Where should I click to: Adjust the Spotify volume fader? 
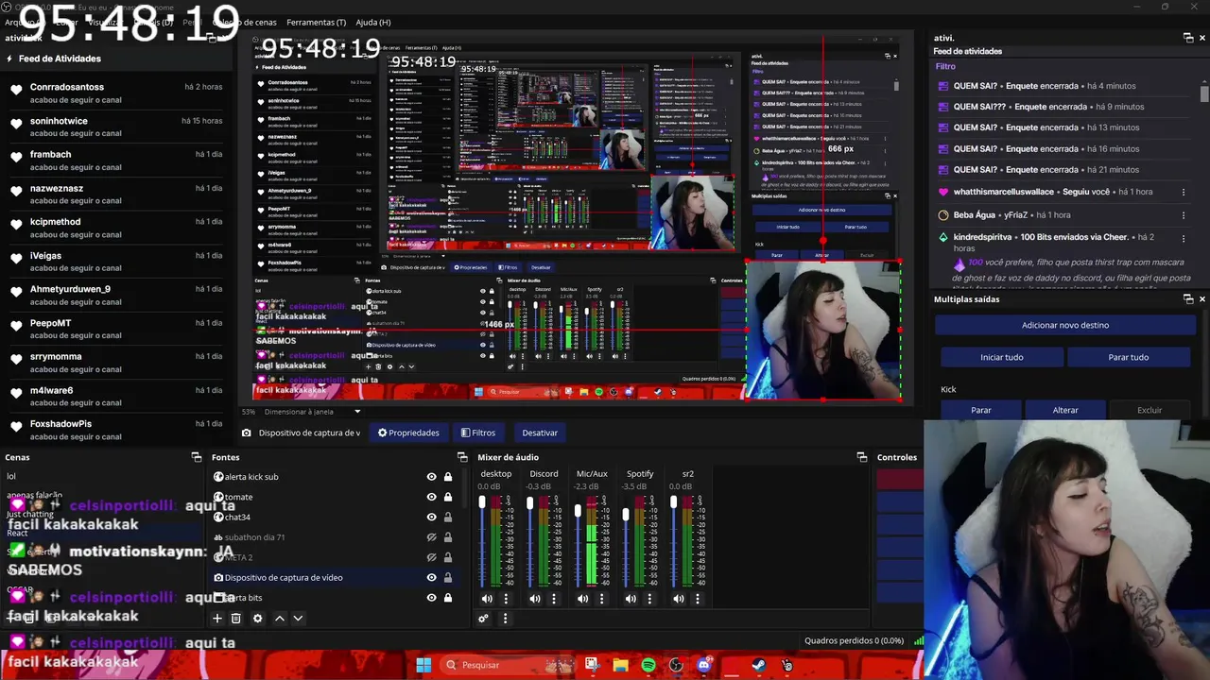(626, 515)
